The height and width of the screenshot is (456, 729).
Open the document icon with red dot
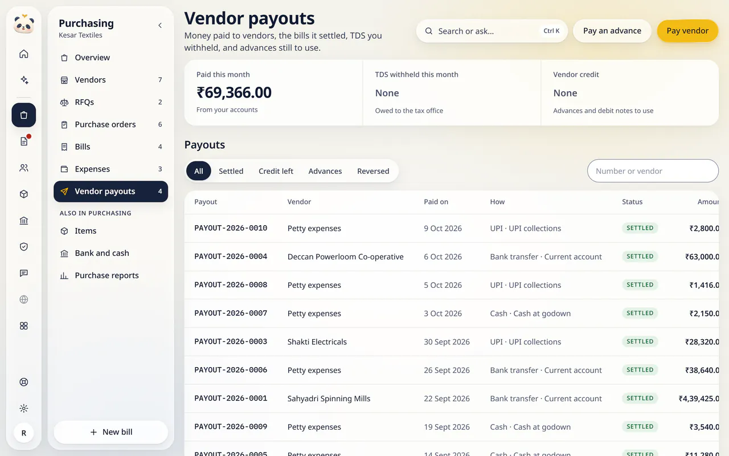tap(24, 141)
